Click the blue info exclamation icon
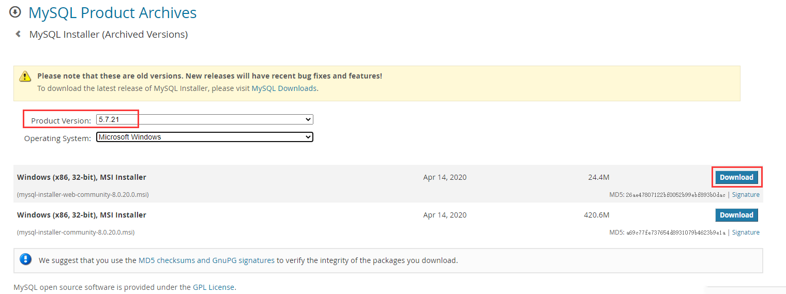786x294 pixels. [26, 259]
